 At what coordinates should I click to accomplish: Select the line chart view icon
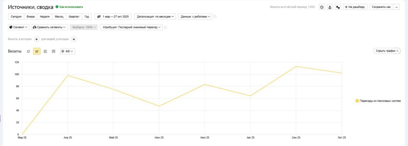[37, 51]
